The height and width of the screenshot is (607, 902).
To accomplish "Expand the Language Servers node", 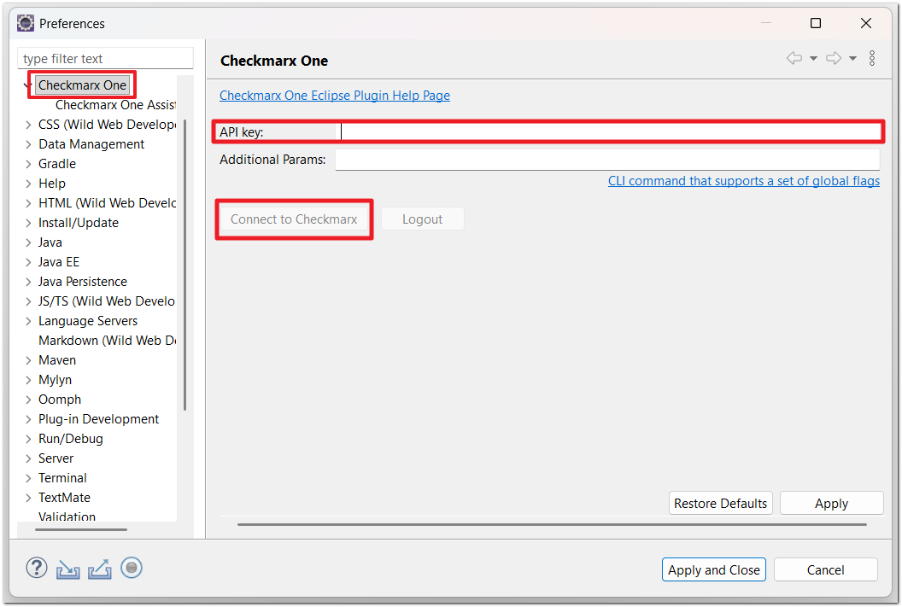I will 28,321.
